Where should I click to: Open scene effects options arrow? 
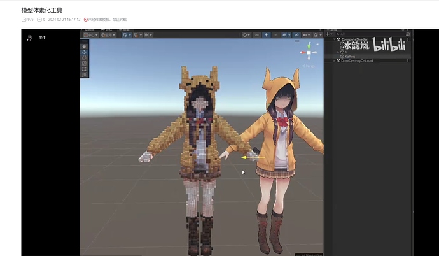click(x=289, y=35)
